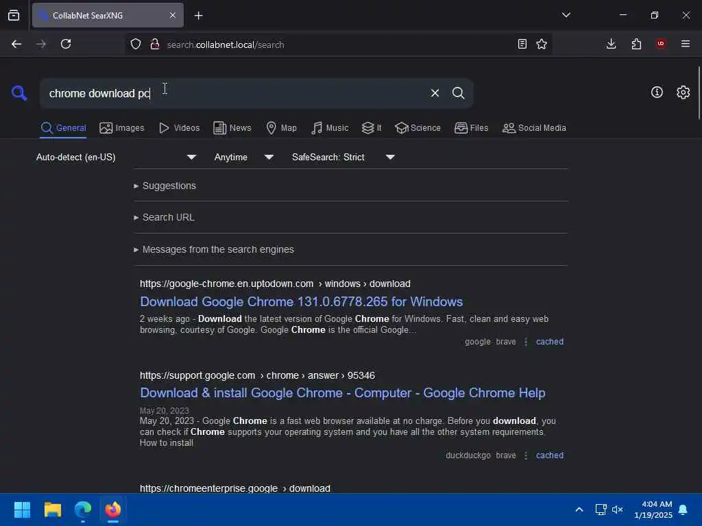Open notifications bell icon

(683, 510)
